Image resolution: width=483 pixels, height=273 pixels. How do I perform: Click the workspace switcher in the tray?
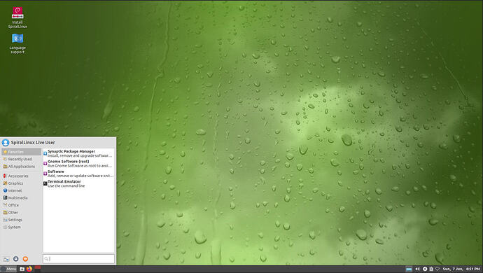(409, 269)
